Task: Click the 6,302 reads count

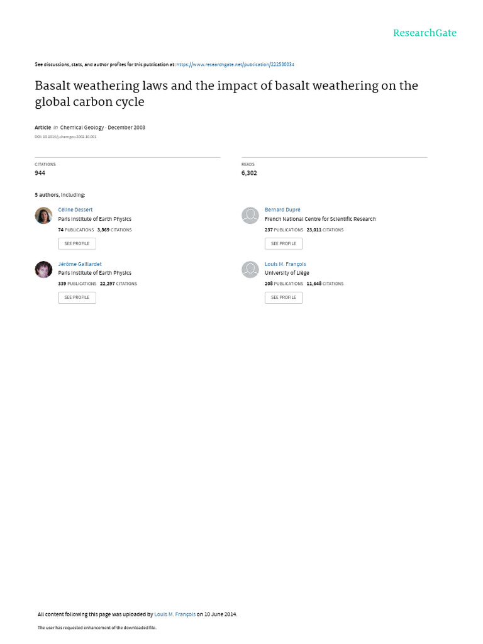Action: click(x=249, y=173)
